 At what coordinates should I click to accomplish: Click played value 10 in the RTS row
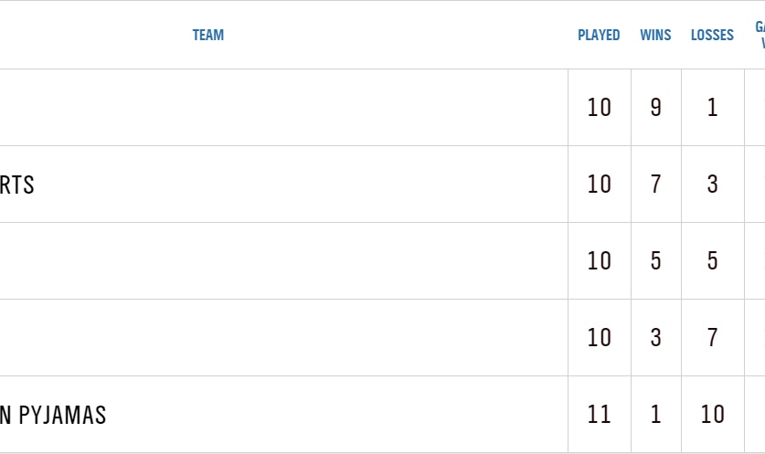coord(599,185)
